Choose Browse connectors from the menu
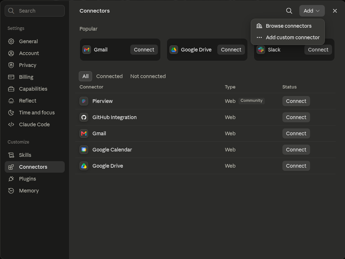Image resolution: width=345 pixels, height=259 pixels. [288, 26]
